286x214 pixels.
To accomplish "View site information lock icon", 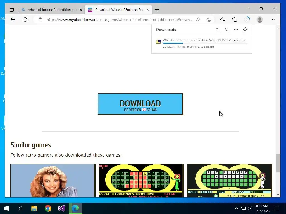I will 40,20.
